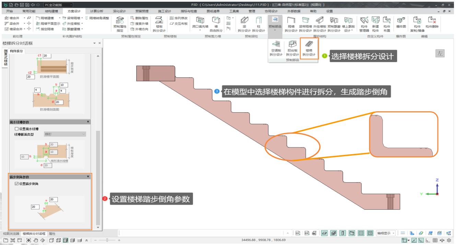Select 构件拆分 tab in dialog
The image size is (456, 245).
[x=16, y=51]
